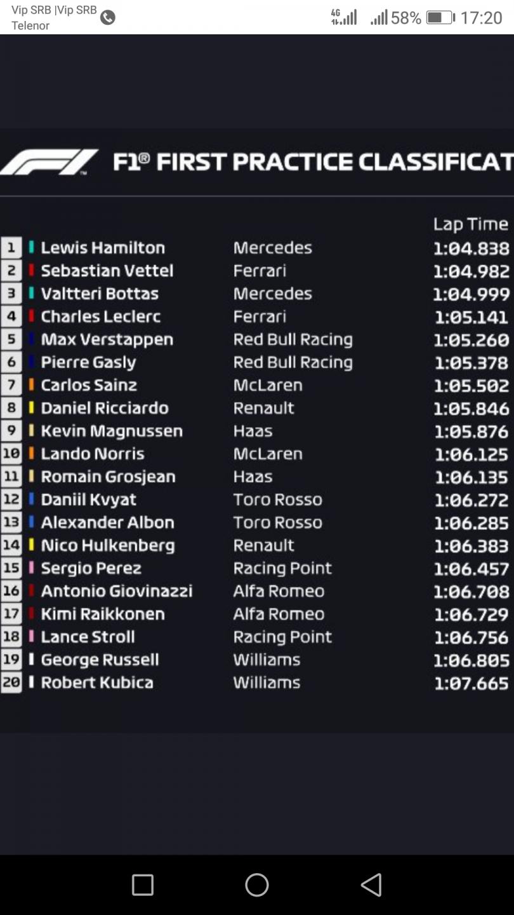Select Carlos Sainz driver name

(89, 385)
